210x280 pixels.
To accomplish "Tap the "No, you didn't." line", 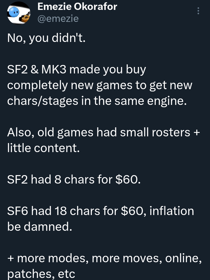I will 46,38.
